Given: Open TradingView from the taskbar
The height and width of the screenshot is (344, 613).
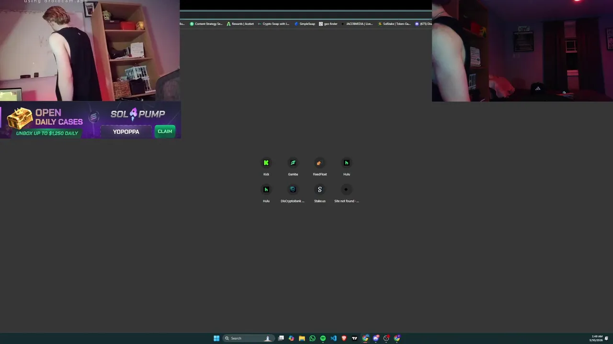Looking at the screenshot, I should click(354, 338).
